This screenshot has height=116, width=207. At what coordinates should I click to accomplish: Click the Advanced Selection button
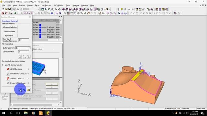click(x=10, y=27)
